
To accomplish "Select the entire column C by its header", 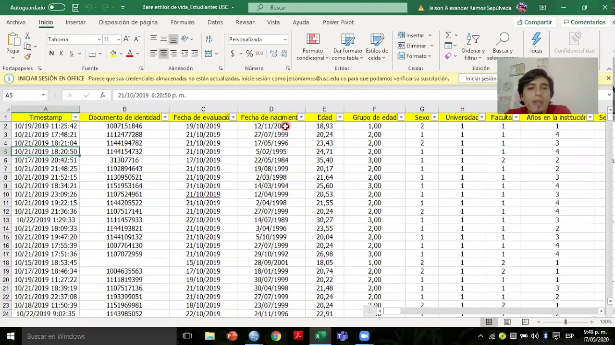I will [203, 109].
